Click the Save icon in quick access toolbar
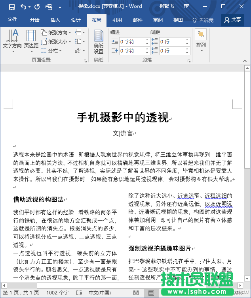The width and height of the screenshot is (251, 298). tap(12, 7)
